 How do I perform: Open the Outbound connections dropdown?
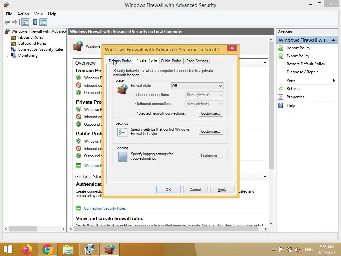pos(204,104)
